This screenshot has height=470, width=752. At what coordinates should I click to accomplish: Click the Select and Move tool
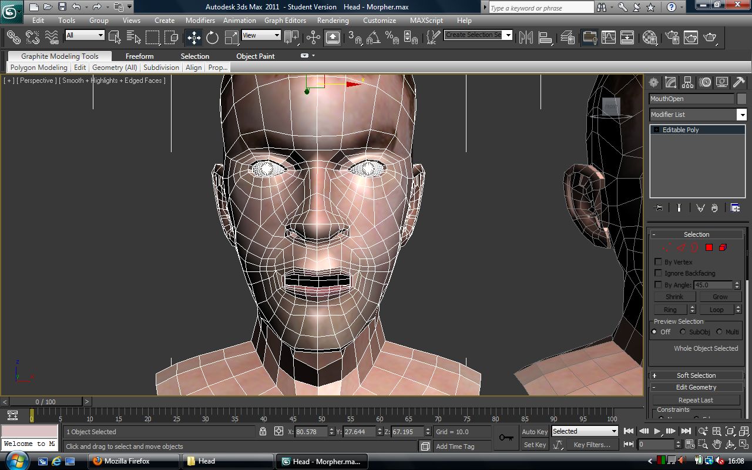[194, 38]
